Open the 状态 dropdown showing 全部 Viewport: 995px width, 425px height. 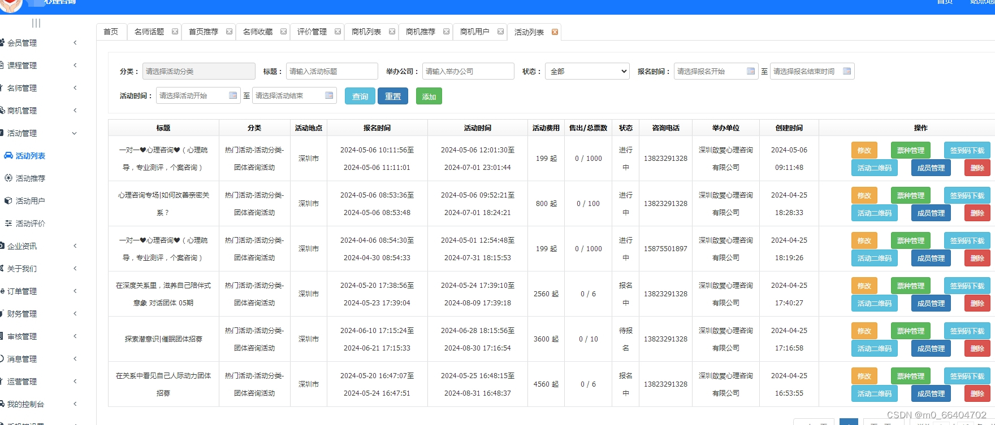(587, 71)
